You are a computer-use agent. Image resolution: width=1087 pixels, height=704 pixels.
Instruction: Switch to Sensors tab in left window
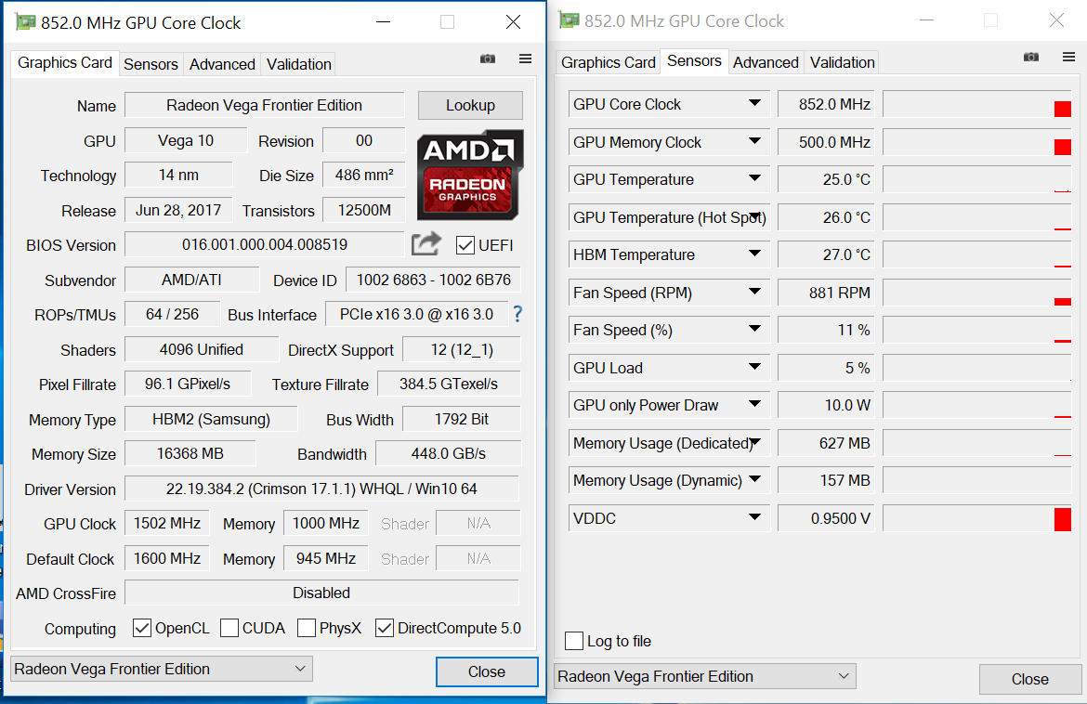point(151,64)
